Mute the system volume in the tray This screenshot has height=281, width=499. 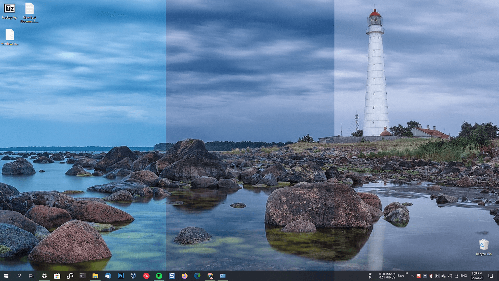[449, 276]
